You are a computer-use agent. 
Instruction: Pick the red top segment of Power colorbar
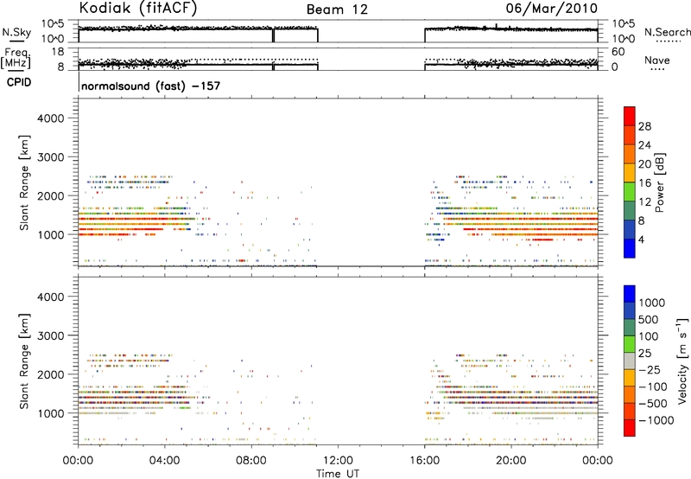(x=630, y=116)
